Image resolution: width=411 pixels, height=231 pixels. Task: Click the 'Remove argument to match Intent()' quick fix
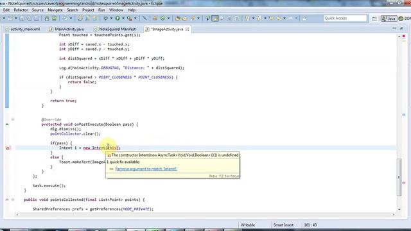click(146, 169)
